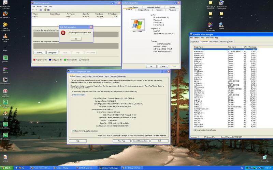Switch to the Hardware tab in System Properties

pyautogui.click(x=159, y=10)
